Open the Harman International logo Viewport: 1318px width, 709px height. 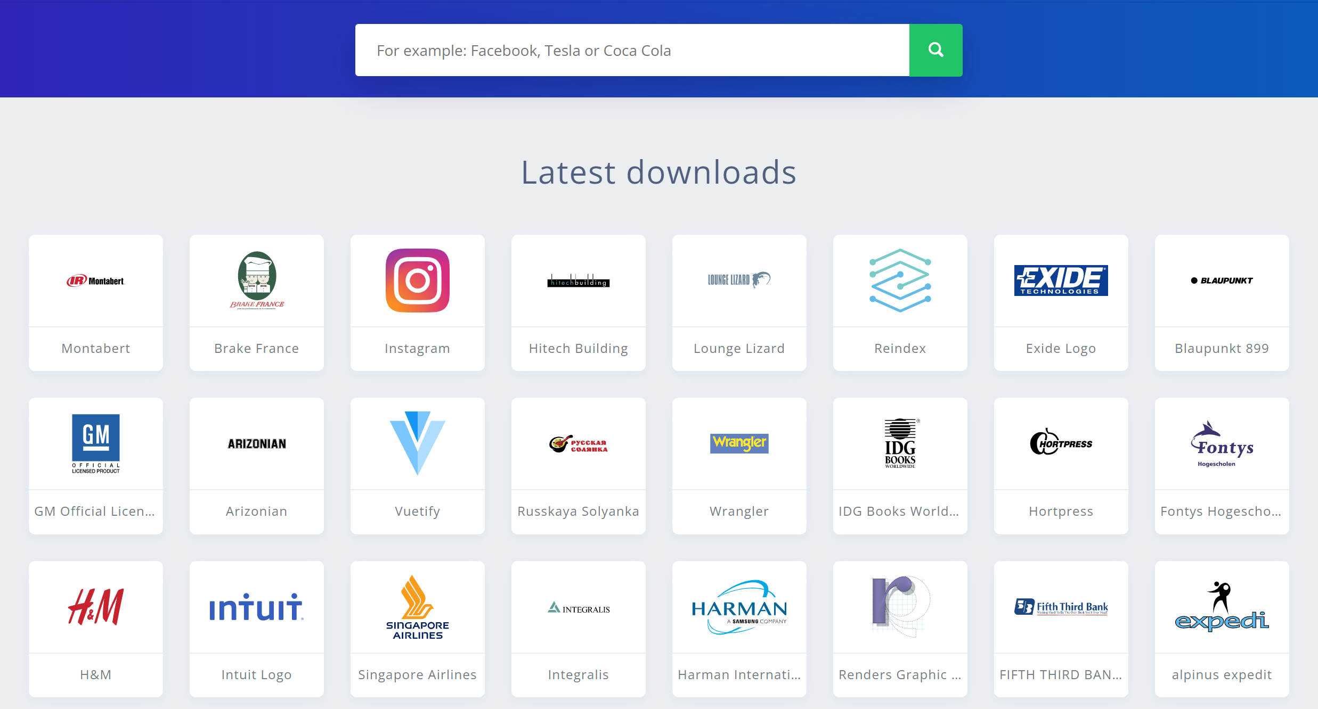click(739, 607)
